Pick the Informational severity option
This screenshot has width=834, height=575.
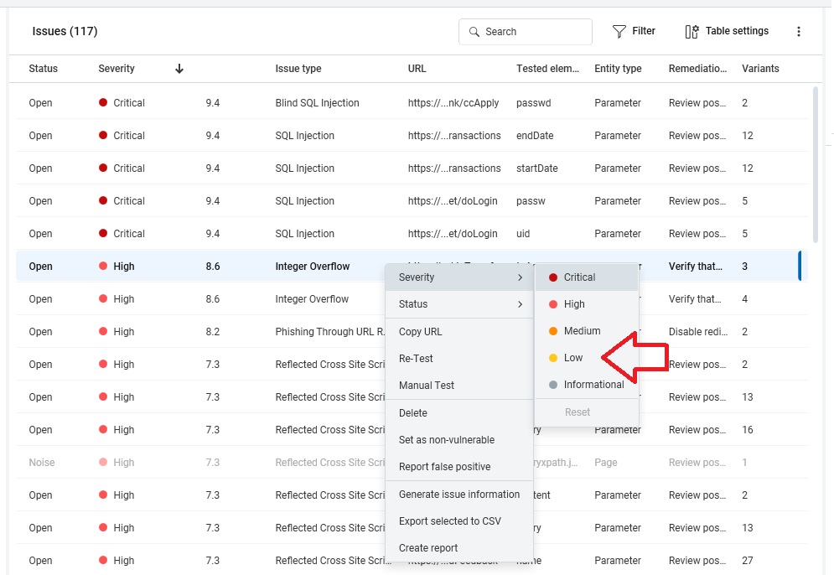point(593,385)
